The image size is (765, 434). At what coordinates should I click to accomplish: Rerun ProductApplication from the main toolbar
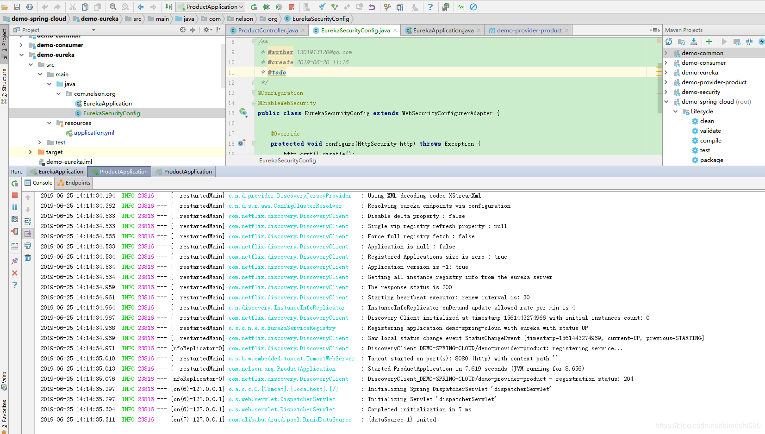(254, 7)
